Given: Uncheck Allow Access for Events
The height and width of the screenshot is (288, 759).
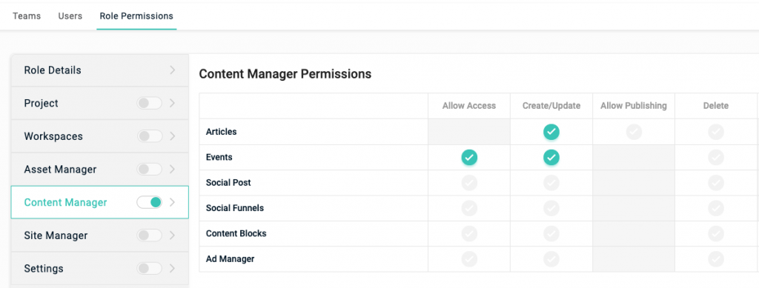Looking at the screenshot, I should 469,157.
